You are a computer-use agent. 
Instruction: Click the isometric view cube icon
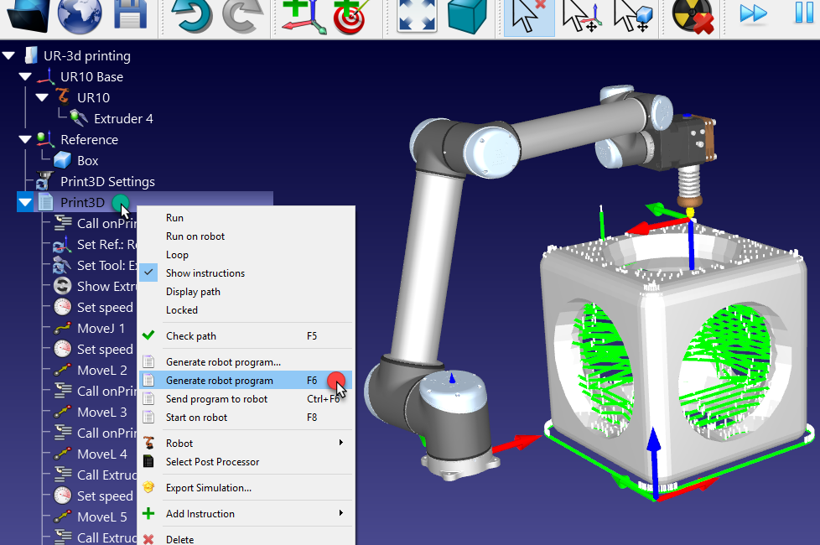point(468,14)
